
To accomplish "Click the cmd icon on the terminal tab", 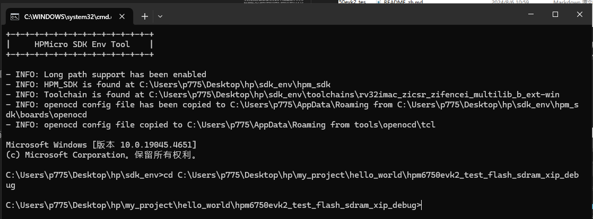I will [16, 16].
